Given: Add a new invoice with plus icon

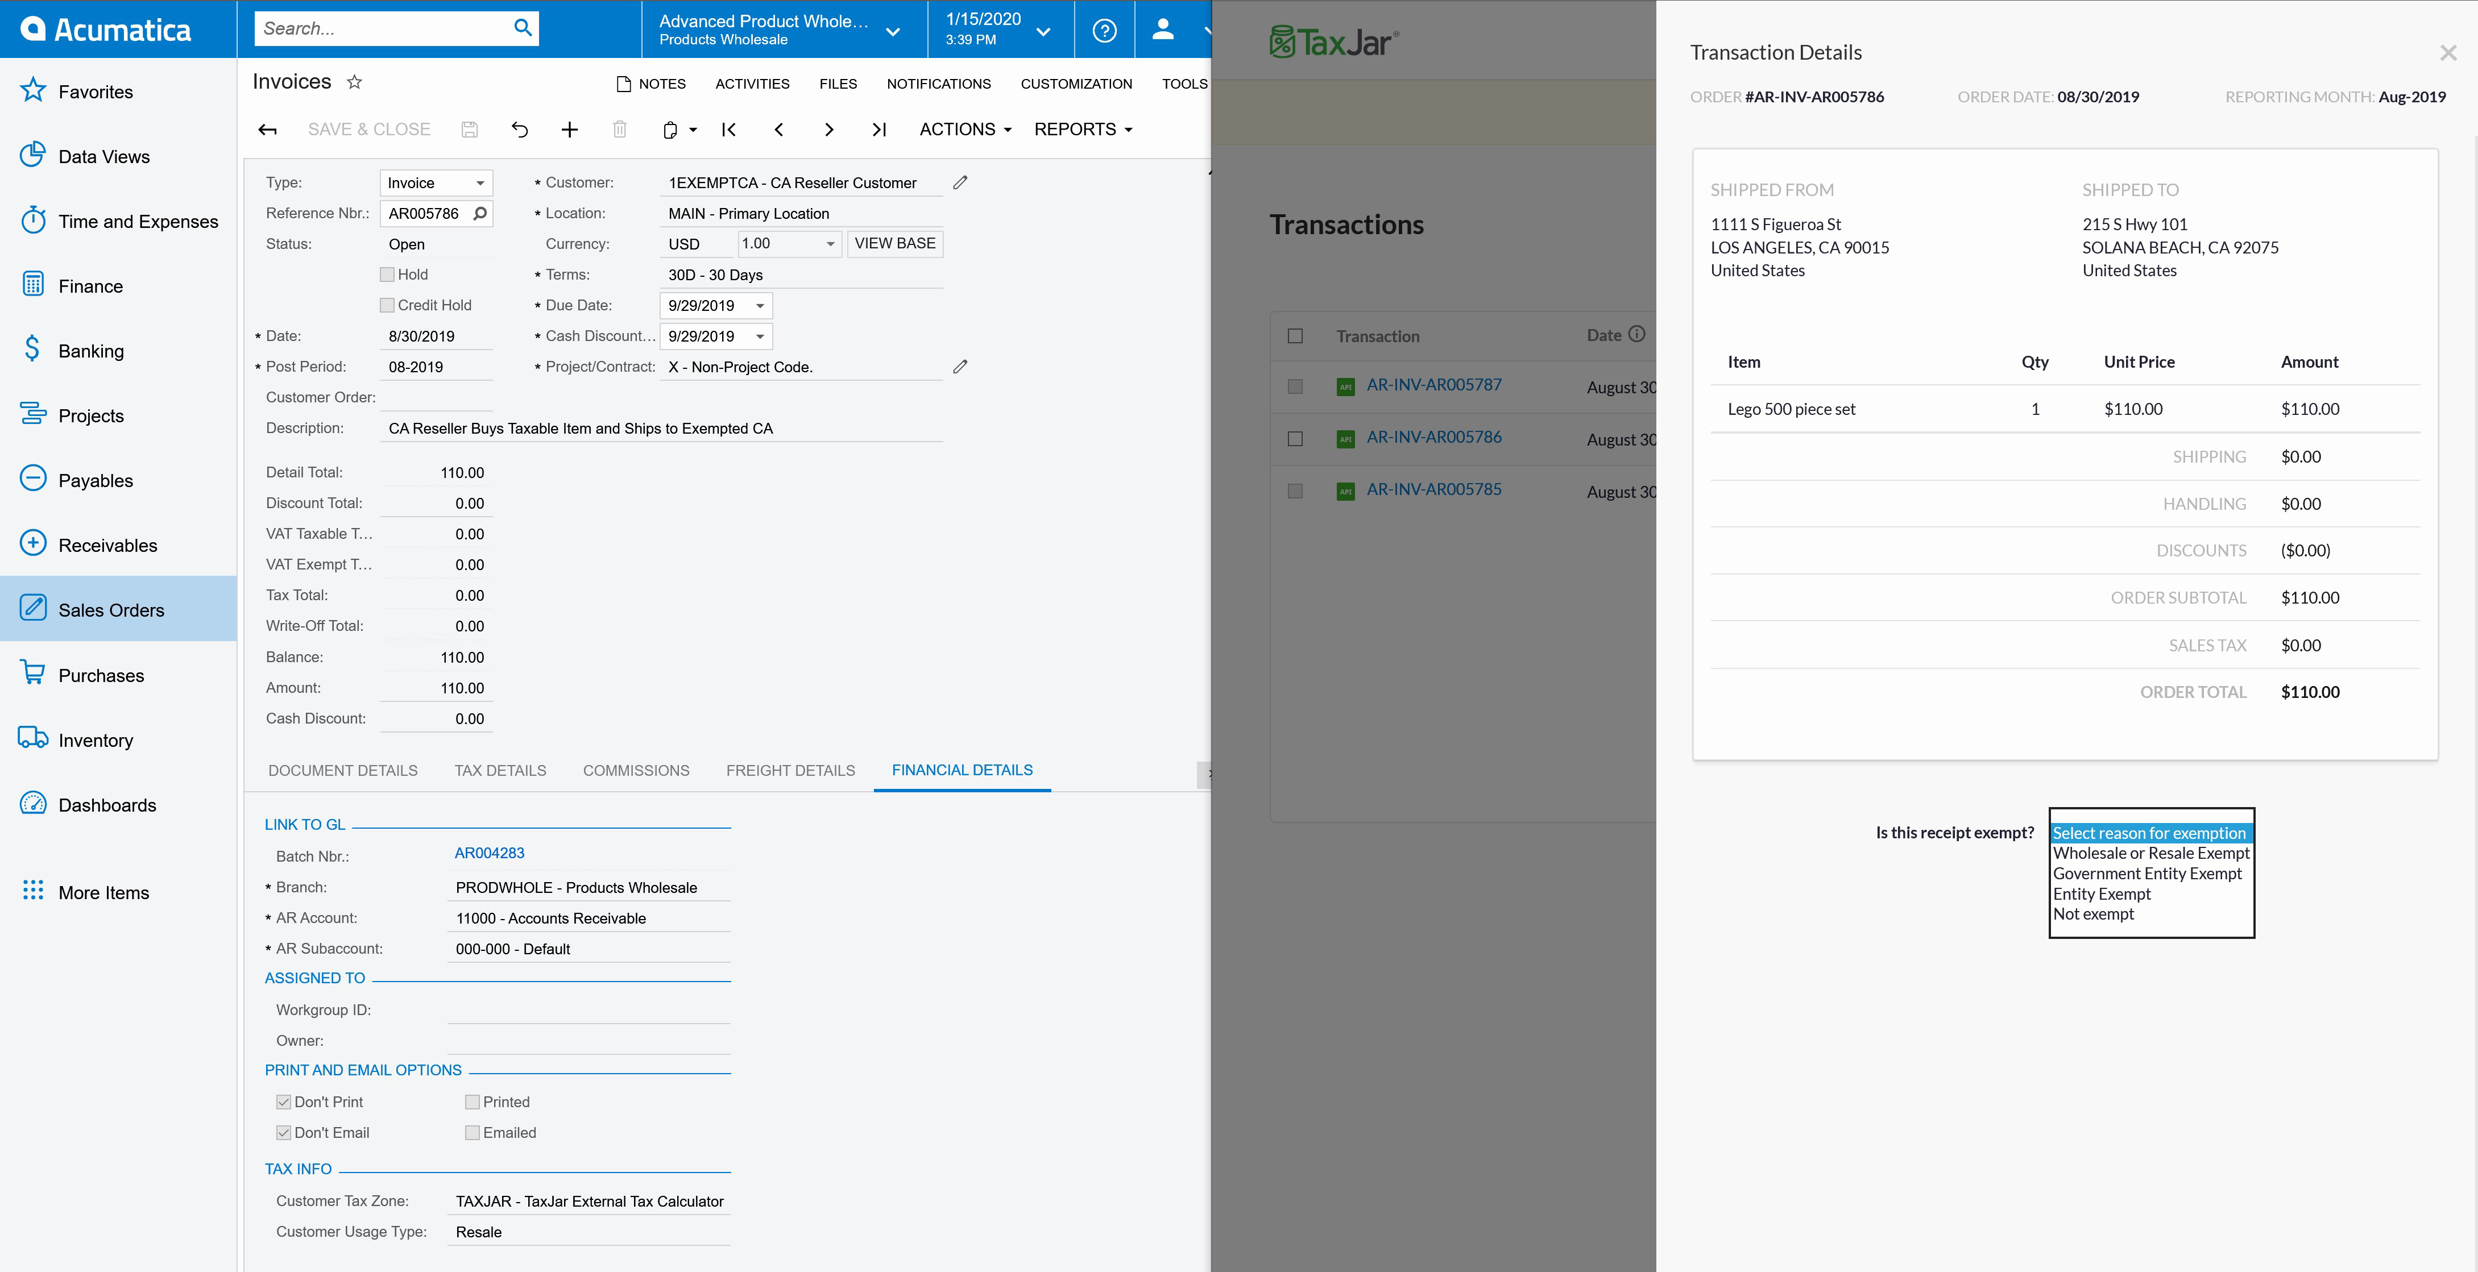Looking at the screenshot, I should [570, 130].
